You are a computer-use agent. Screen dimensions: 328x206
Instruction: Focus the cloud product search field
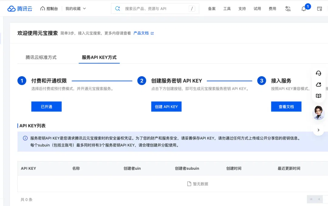coord(155,9)
